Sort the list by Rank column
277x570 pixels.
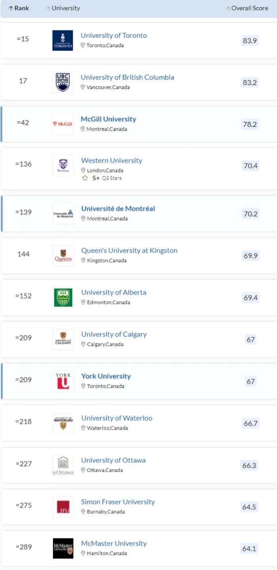pyautogui.click(x=19, y=8)
